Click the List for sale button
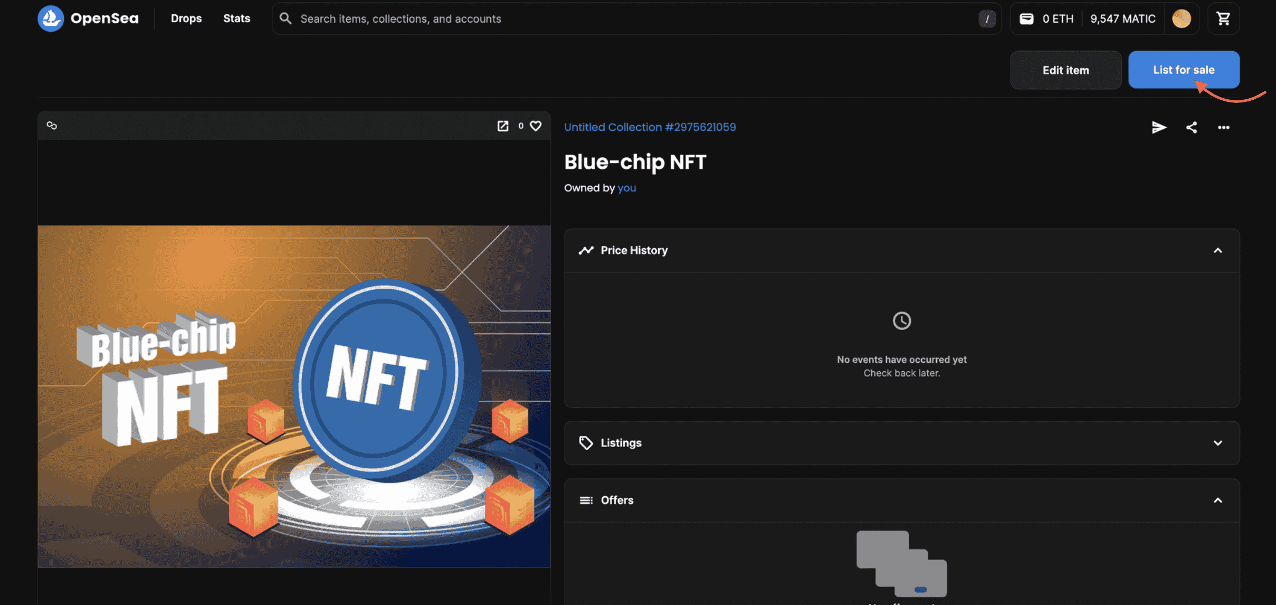The height and width of the screenshot is (605, 1276). point(1183,70)
